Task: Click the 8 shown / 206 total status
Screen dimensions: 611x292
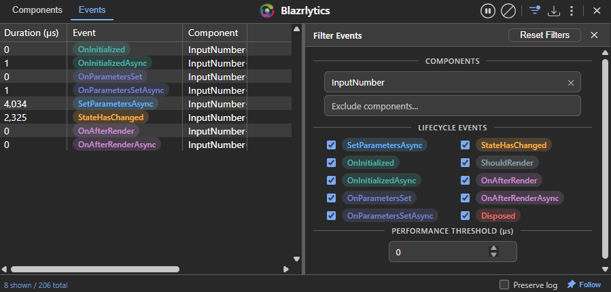Action: (x=35, y=285)
